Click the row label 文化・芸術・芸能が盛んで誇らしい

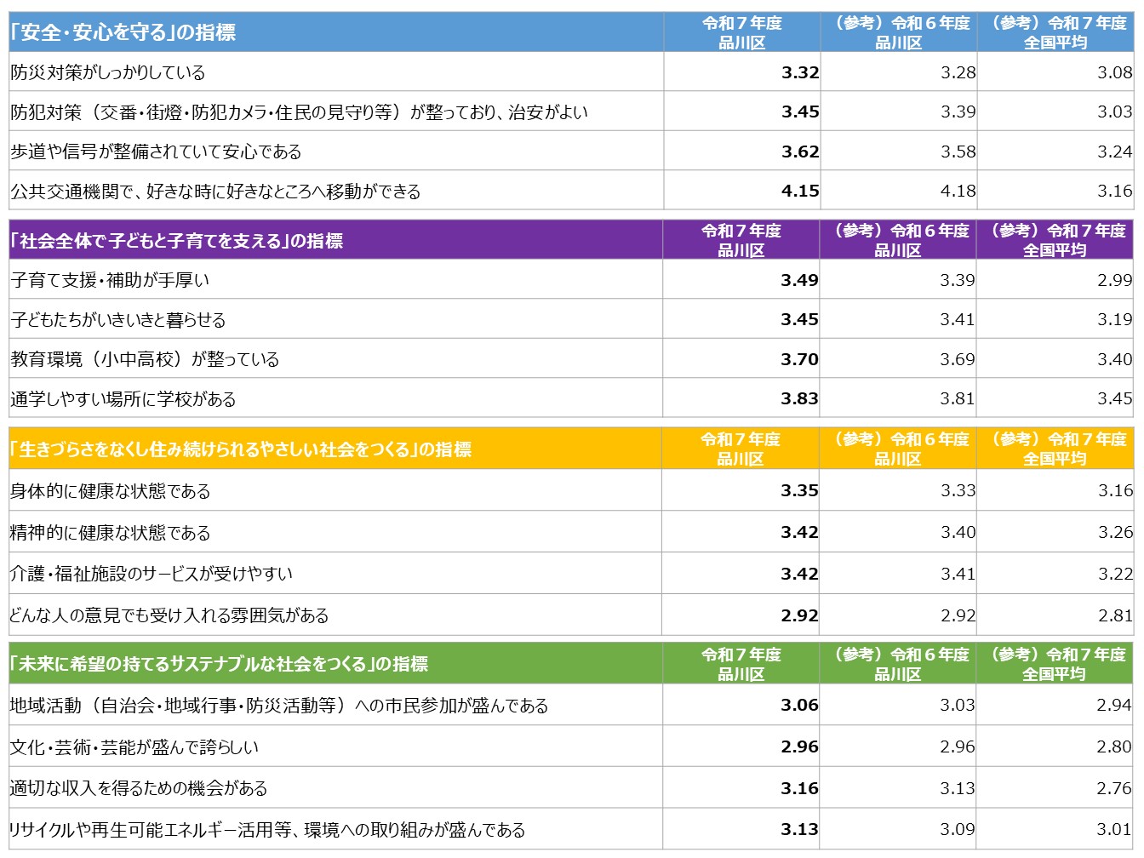[134, 747]
